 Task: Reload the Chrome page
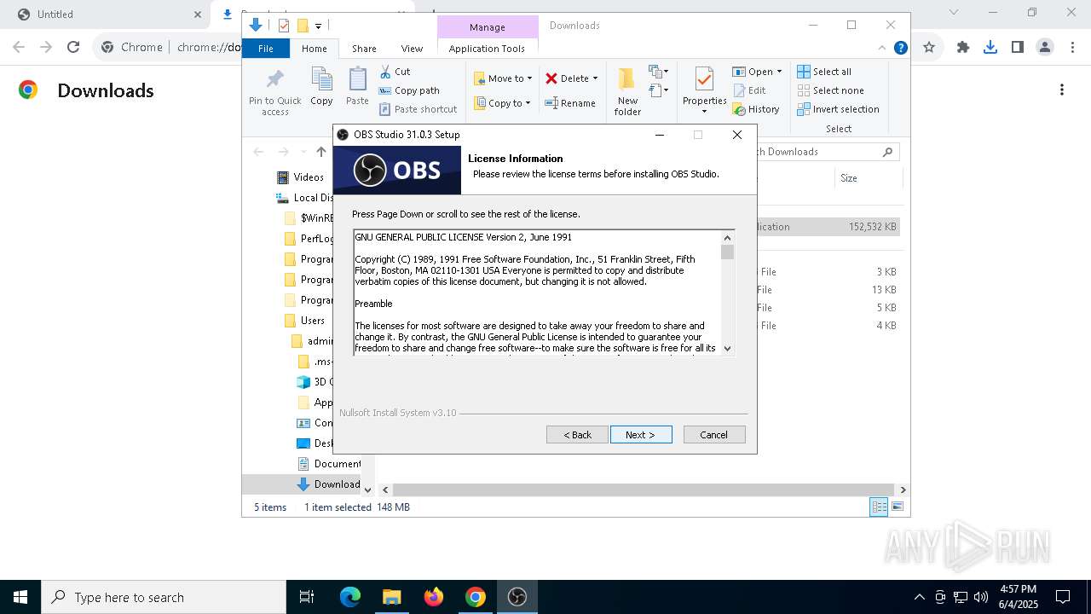point(73,48)
